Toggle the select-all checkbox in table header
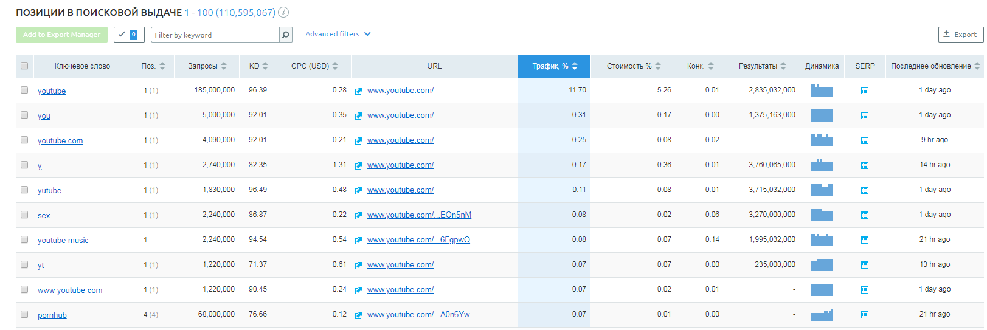 [24, 66]
